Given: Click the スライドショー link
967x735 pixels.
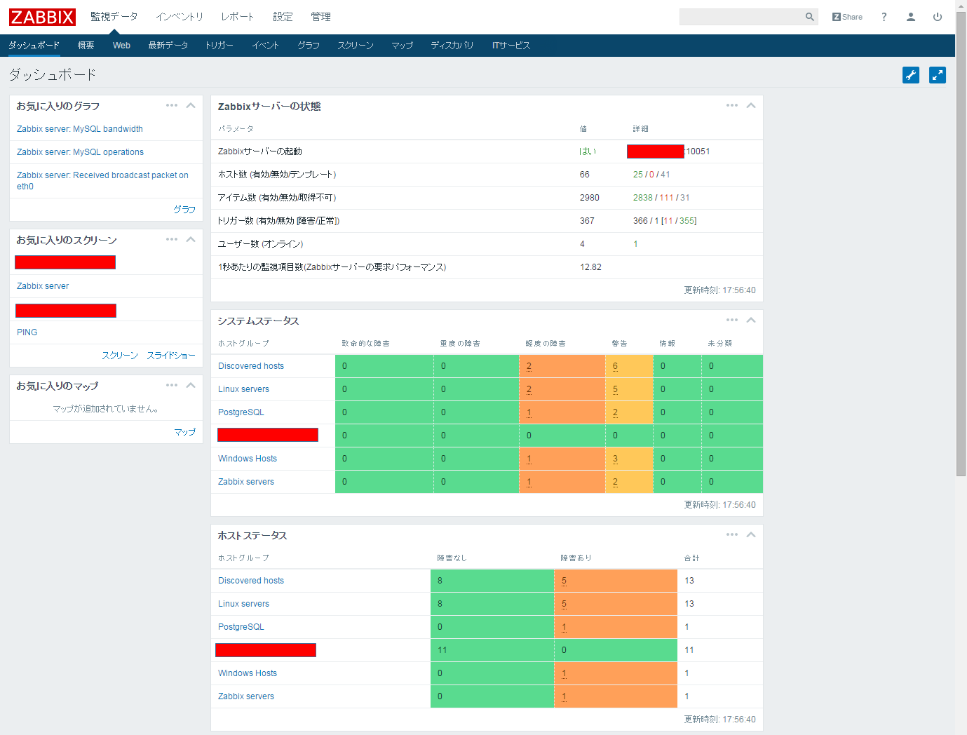Looking at the screenshot, I should [171, 356].
